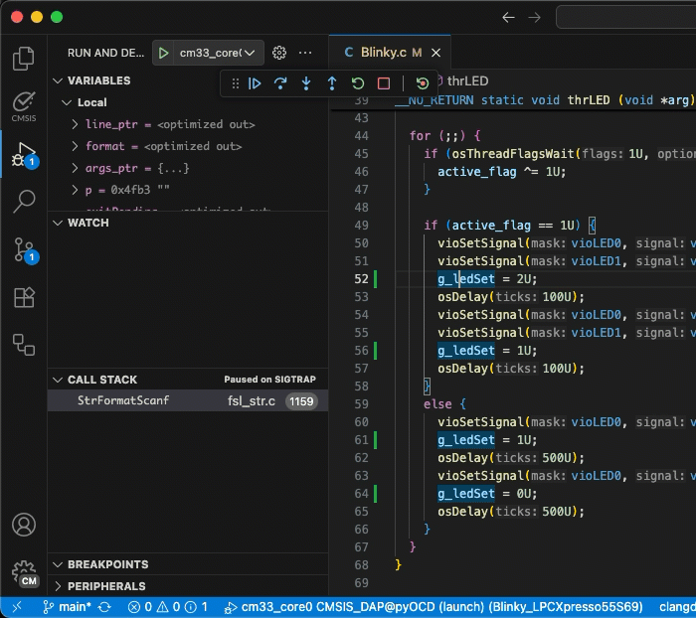
Task: Close the Blinky.c editor tab
Action: tap(436, 53)
